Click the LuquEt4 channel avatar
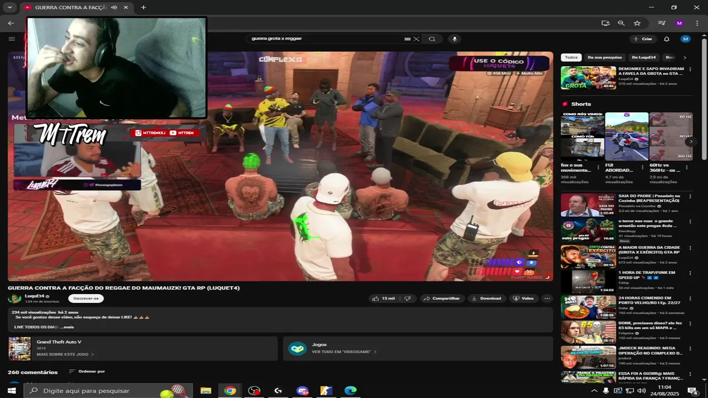 [x=14, y=298]
